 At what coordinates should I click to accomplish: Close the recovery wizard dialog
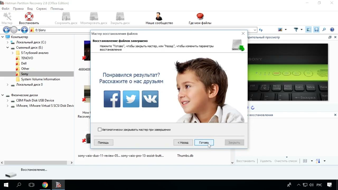coord(243,34)
